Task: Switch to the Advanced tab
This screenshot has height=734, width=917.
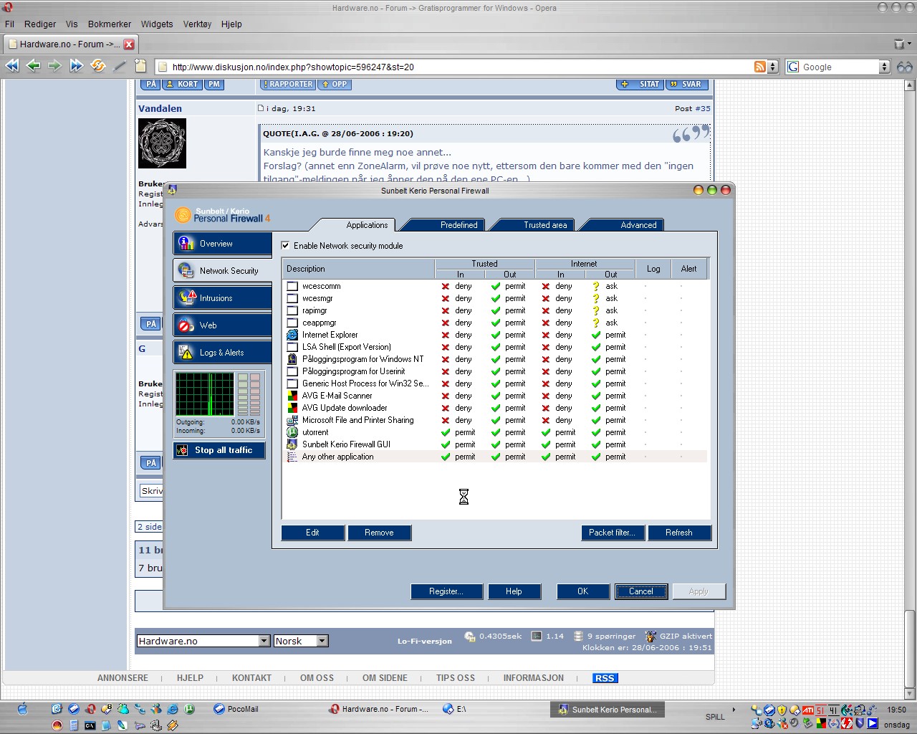Action: coord(638,225)
